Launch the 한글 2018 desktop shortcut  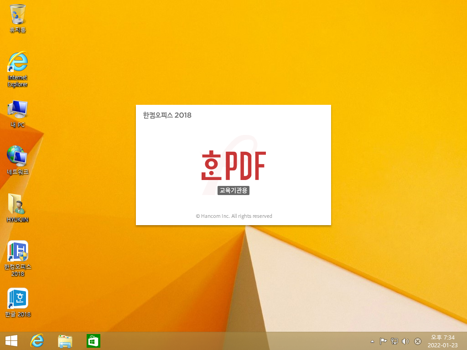coord(18,303)
